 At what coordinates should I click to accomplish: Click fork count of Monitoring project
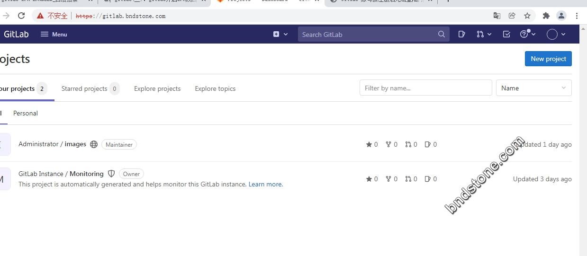[391, 179]
